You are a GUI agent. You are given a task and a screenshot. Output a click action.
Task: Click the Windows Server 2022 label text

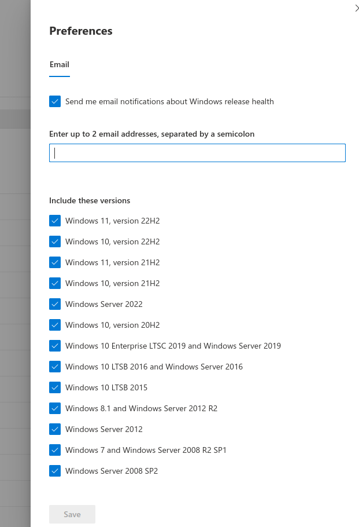point(104,304)
